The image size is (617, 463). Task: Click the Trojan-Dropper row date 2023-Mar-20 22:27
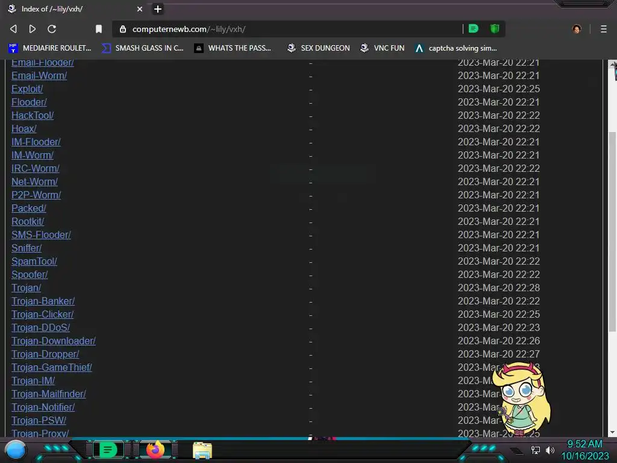pyautogui.click(x=498, y=354)
